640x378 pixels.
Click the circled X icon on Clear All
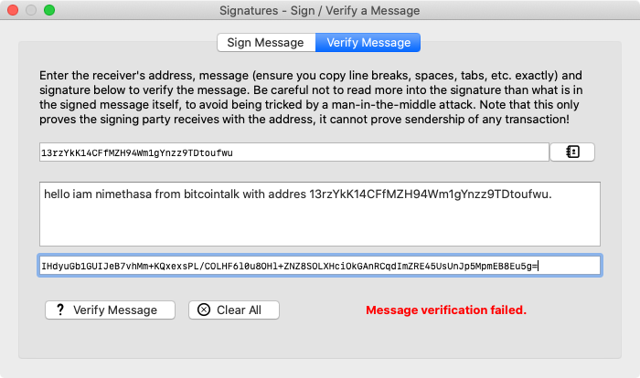pos(204,310)
